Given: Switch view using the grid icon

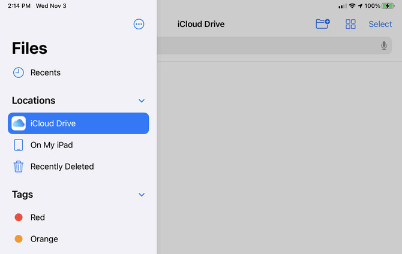Looking at the screenshot, I should tap(350, 24).
